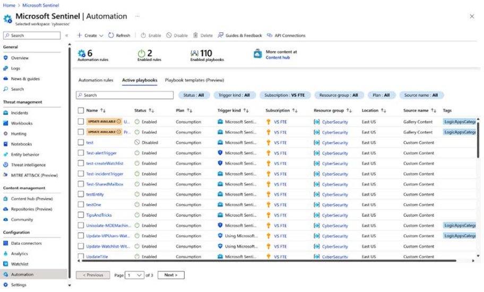
Task: Click the playbook search field
Action: [x=125, y=96]
